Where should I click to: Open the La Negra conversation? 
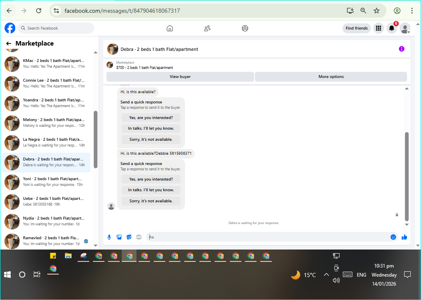pos(46,142)
